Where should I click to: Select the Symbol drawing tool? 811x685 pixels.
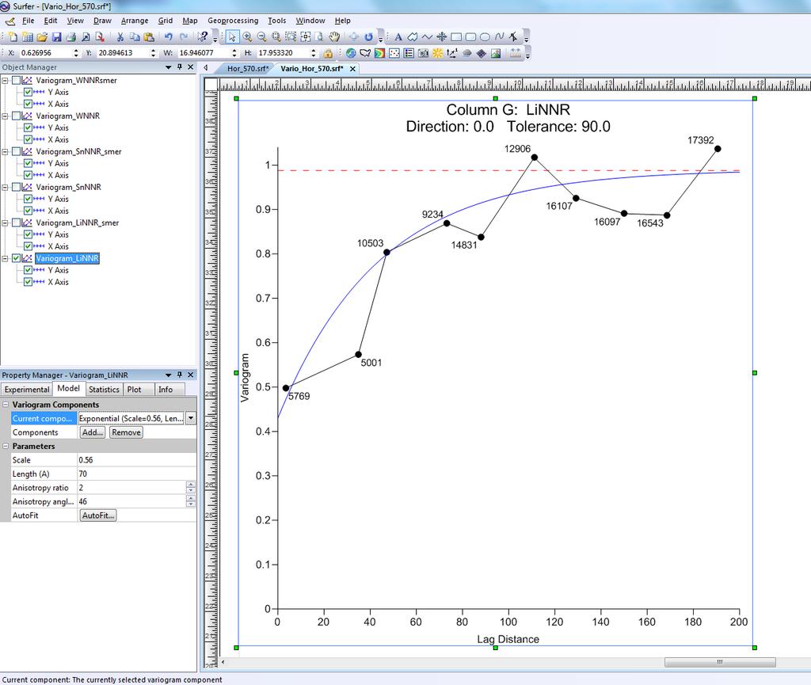(441, 36)
